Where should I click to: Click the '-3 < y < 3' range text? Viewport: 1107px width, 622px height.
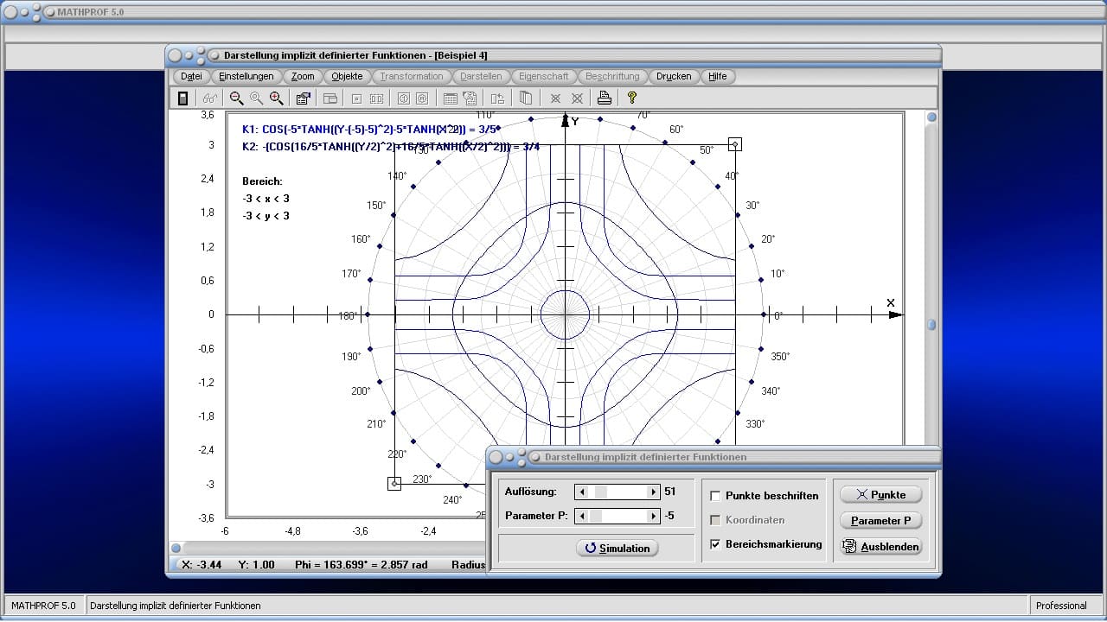266,216
